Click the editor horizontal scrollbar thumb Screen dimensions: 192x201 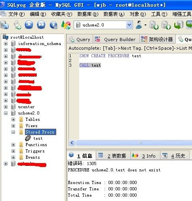[134, 143]
